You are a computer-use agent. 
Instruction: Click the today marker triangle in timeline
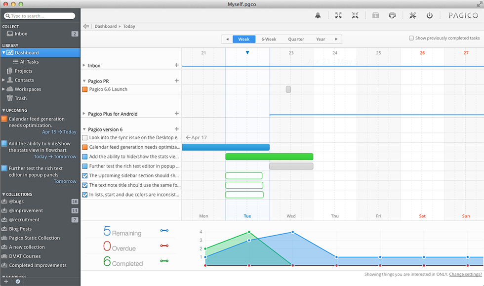[247, 53]
